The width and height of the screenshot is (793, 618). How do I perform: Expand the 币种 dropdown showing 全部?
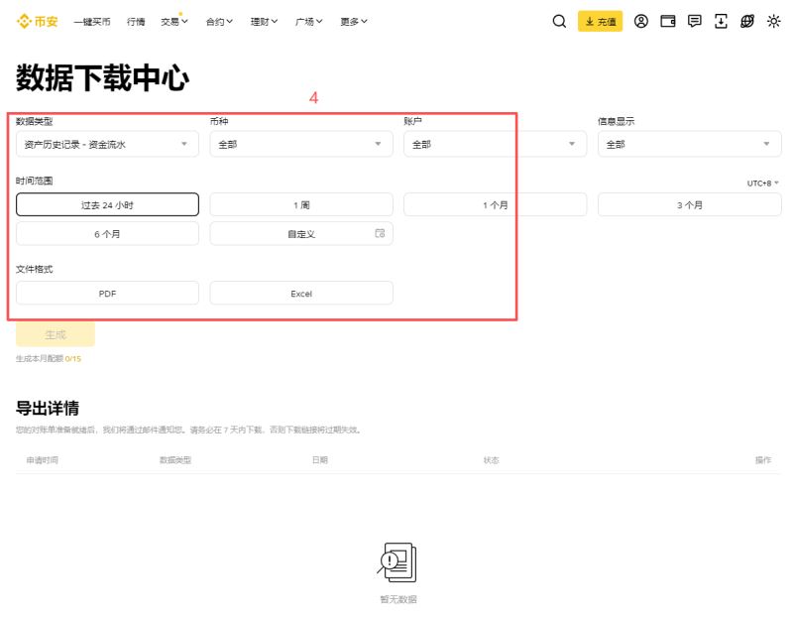[297, 143]
